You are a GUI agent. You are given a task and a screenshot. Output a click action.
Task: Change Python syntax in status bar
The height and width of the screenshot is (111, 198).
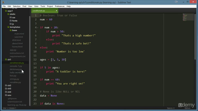[x=187, y=108]
